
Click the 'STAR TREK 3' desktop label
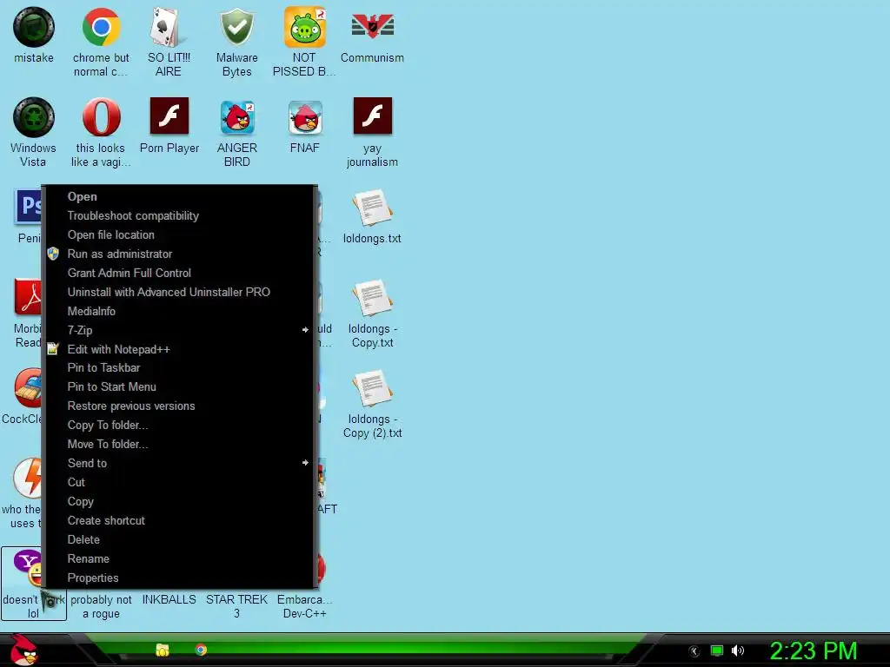click(236, 606)
